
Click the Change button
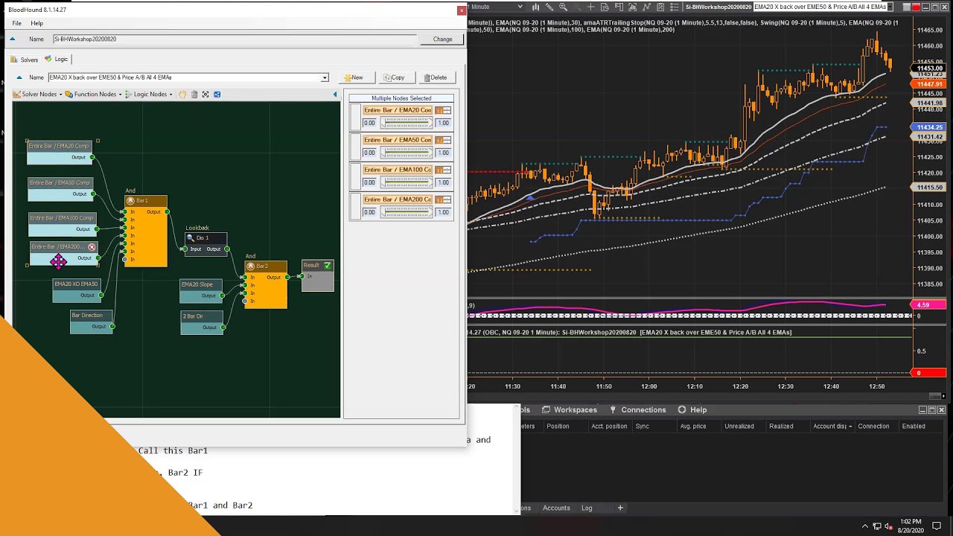coord(442,39)
